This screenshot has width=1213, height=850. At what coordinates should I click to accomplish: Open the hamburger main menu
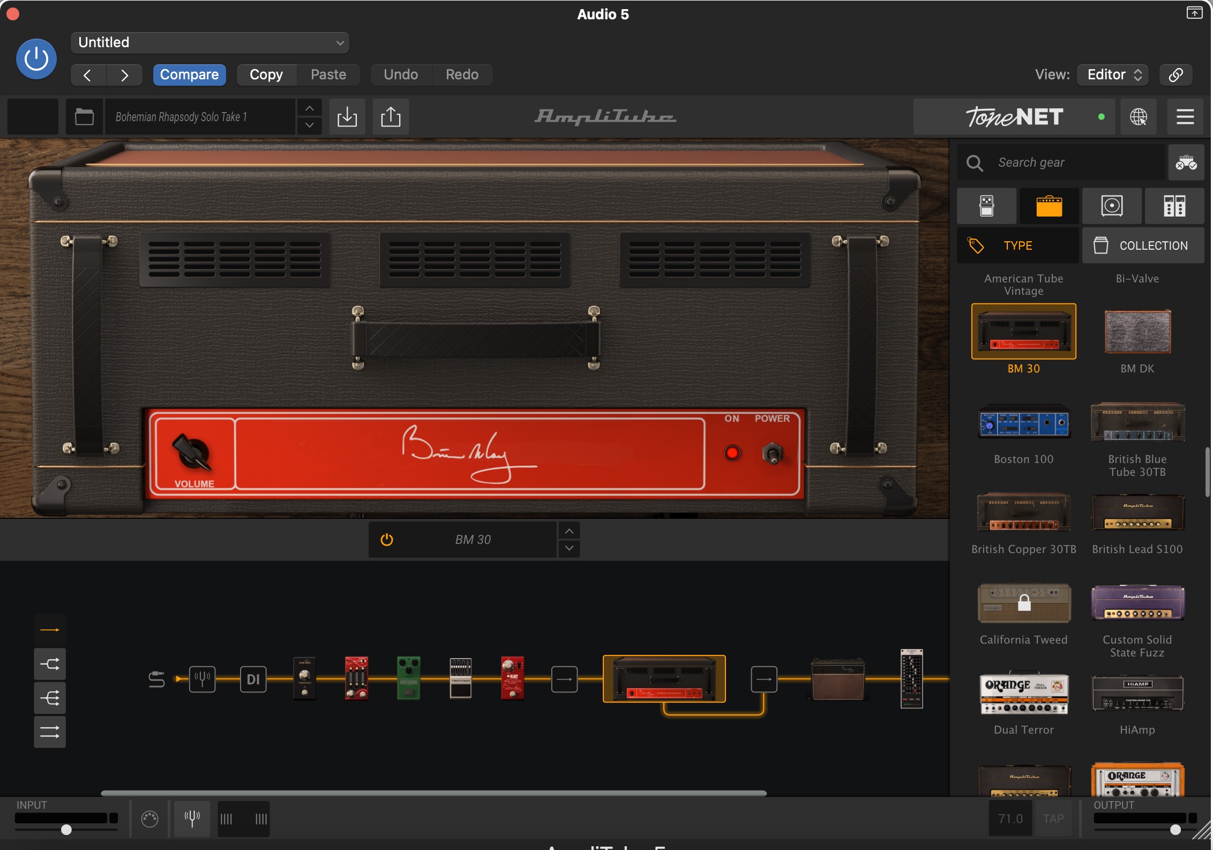point(1185,117)
